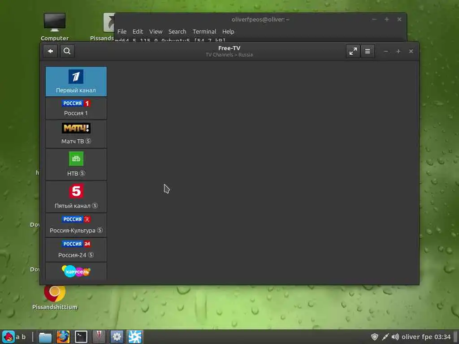Open the network tray icon

pyautogui.click(x=385, y=337)
